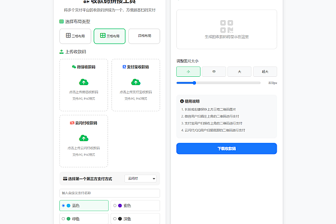
Task: Click the WeChat QR code upload area
Action: (x=83, y=85)
